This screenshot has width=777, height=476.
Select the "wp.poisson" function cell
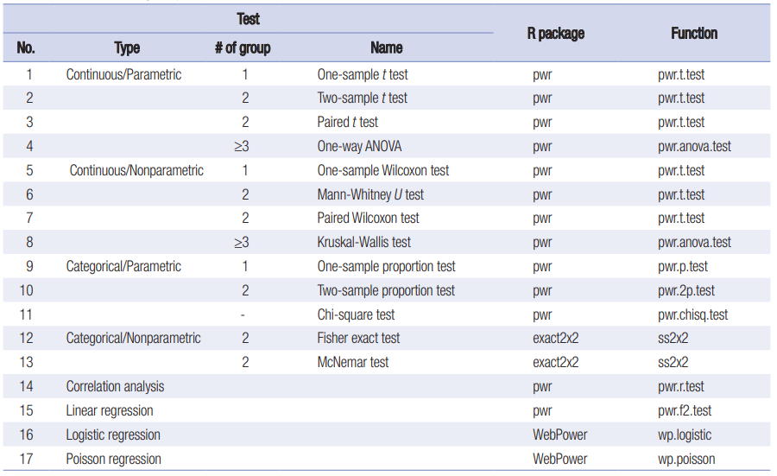[685, 459]
